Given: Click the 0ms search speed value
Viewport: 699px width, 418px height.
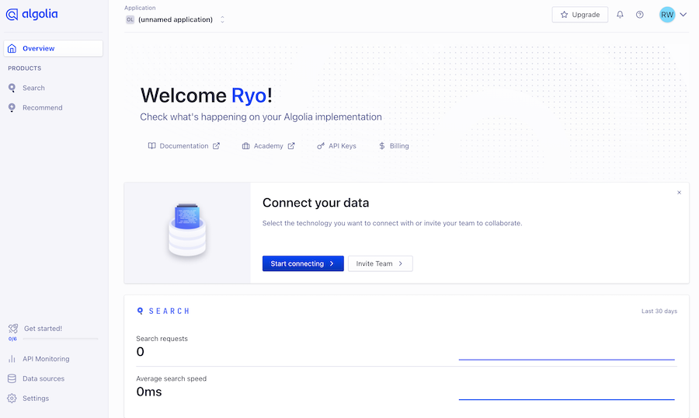Looking at the screenshot, I should 149,392.
